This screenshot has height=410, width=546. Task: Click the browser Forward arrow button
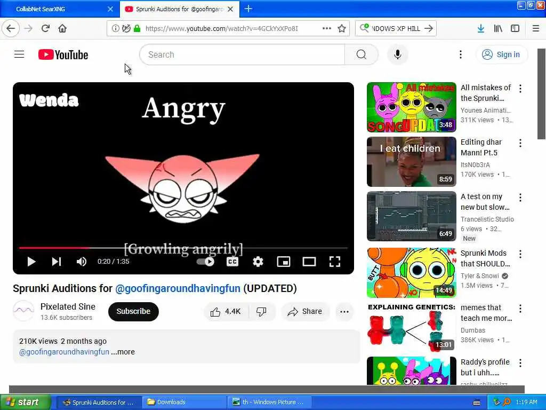29,28
